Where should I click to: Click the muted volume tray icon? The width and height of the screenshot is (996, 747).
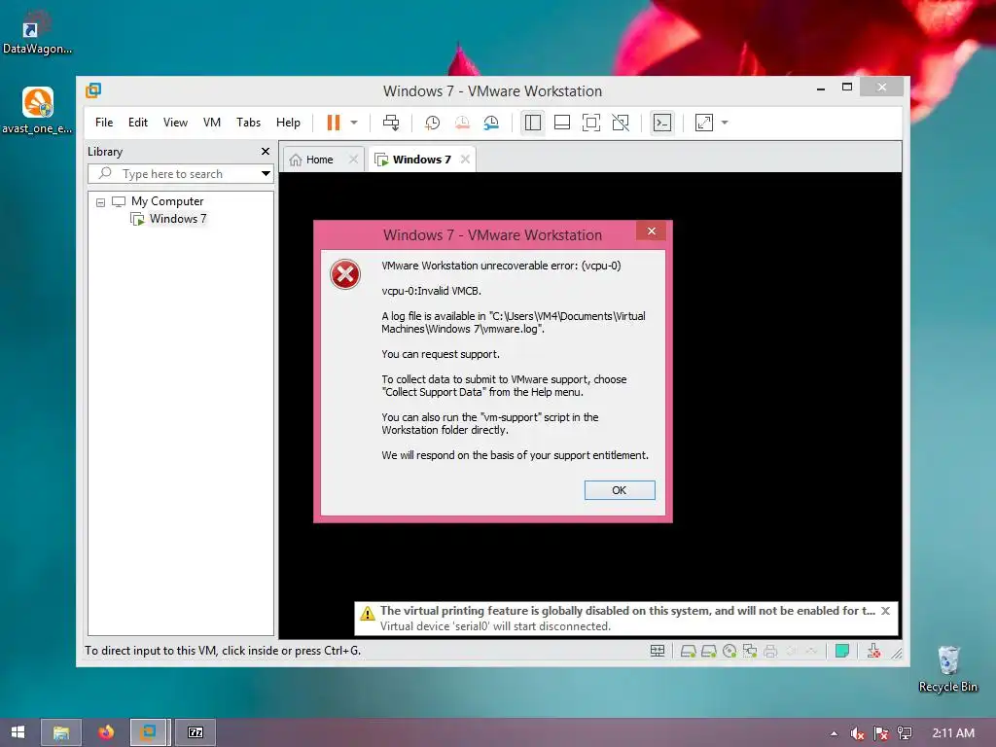(x=858, y=733)
